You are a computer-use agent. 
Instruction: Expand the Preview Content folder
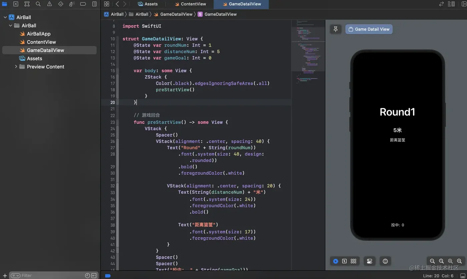16,67
